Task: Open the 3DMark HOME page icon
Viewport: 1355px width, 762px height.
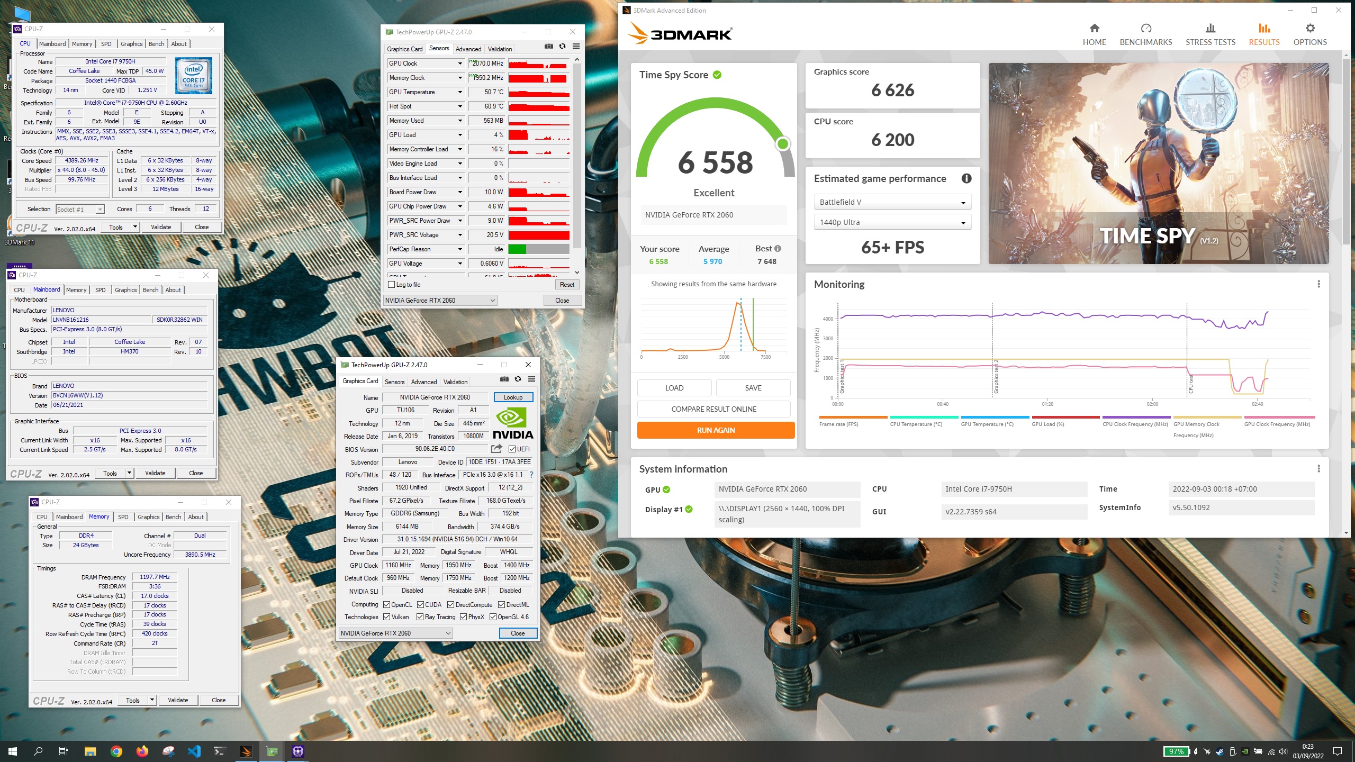Action: [x=1094, y=28]
